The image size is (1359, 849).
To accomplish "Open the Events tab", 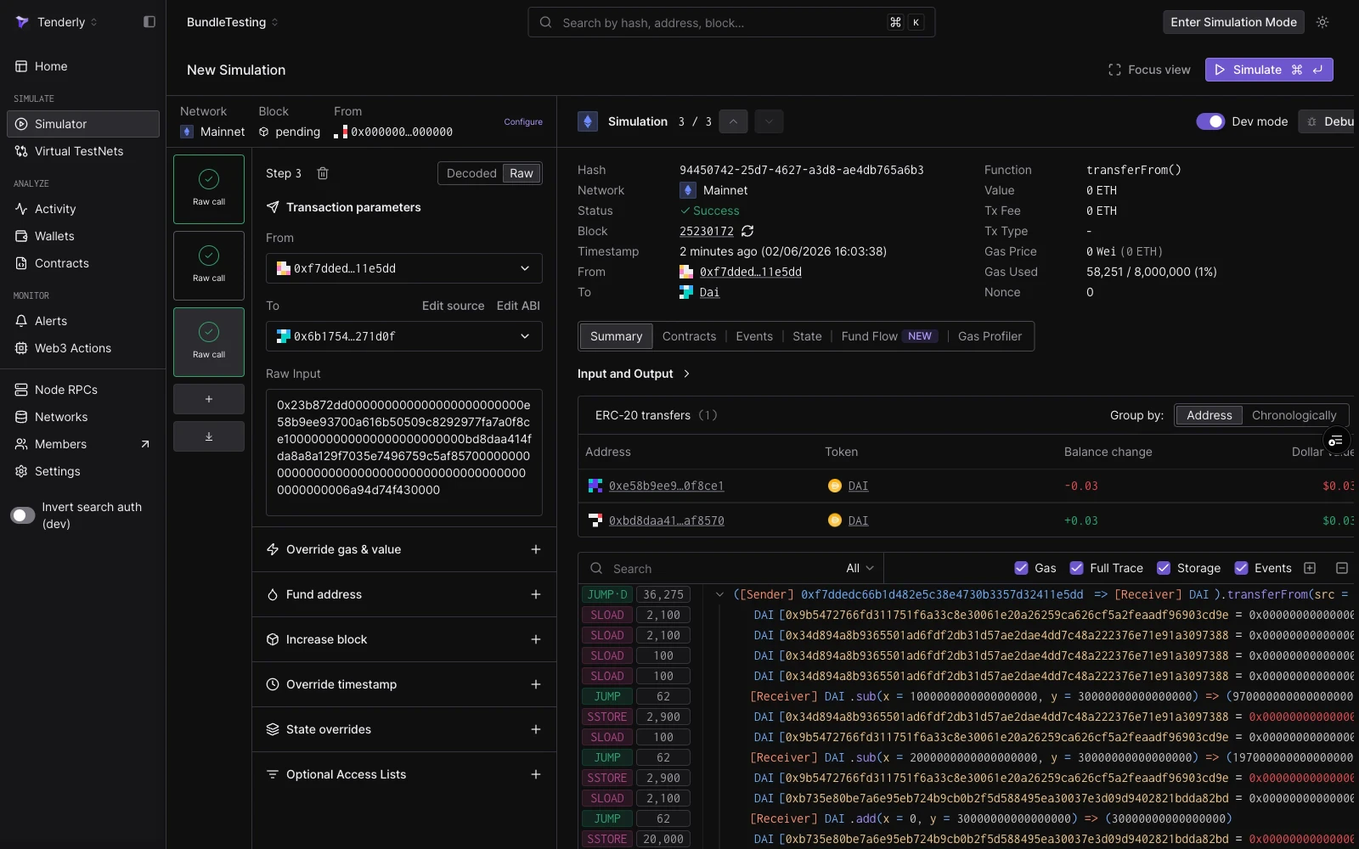I will coord(754,336).
